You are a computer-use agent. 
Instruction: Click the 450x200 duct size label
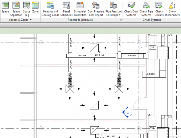click(150, 74)
